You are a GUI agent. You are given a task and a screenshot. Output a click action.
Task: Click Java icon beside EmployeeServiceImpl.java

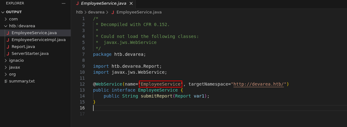pyautogui.click(x=8, y=40)
